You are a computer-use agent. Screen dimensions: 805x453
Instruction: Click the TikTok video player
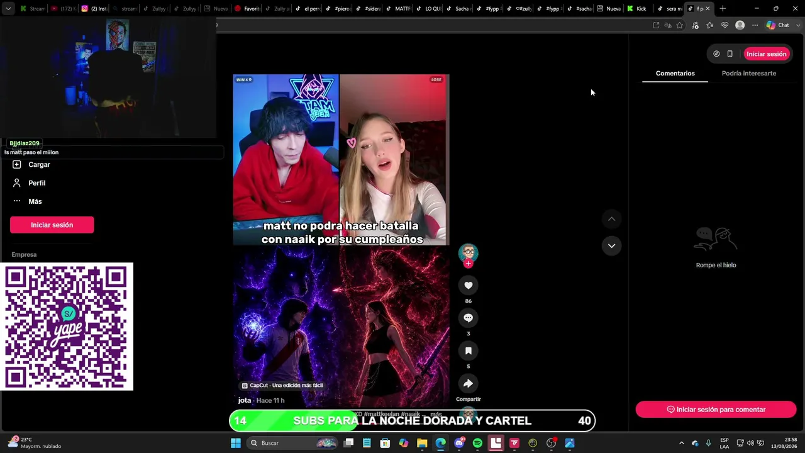[341, 242]
